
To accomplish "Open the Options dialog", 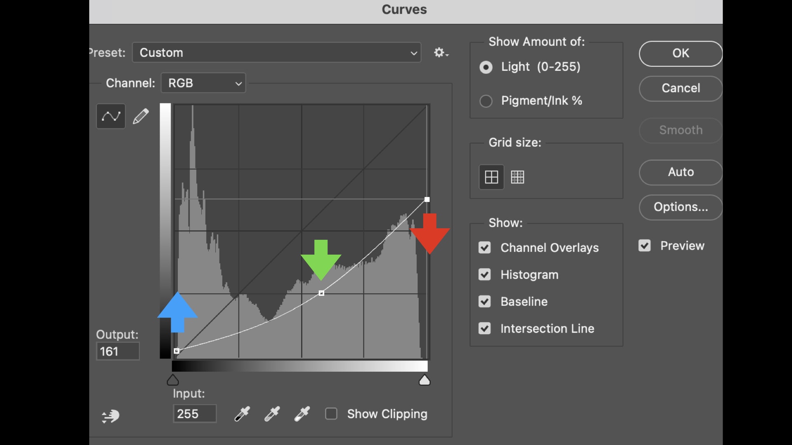I will coord(680,207).
